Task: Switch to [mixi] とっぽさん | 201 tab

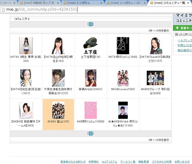Action: (126, 3)
